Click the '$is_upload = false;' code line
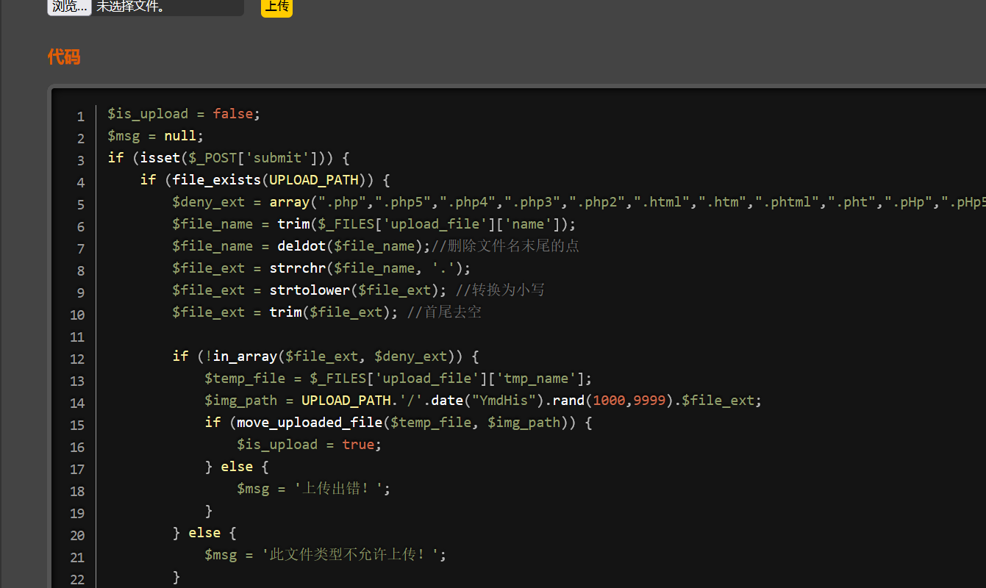The width and height of the screenshot is (986, 588). tap(184, 114)
